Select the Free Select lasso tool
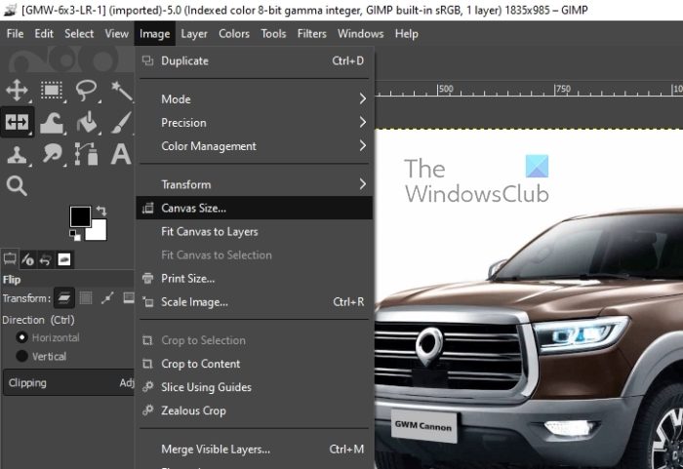The image size is (683, 469). [x=86, y=91]
